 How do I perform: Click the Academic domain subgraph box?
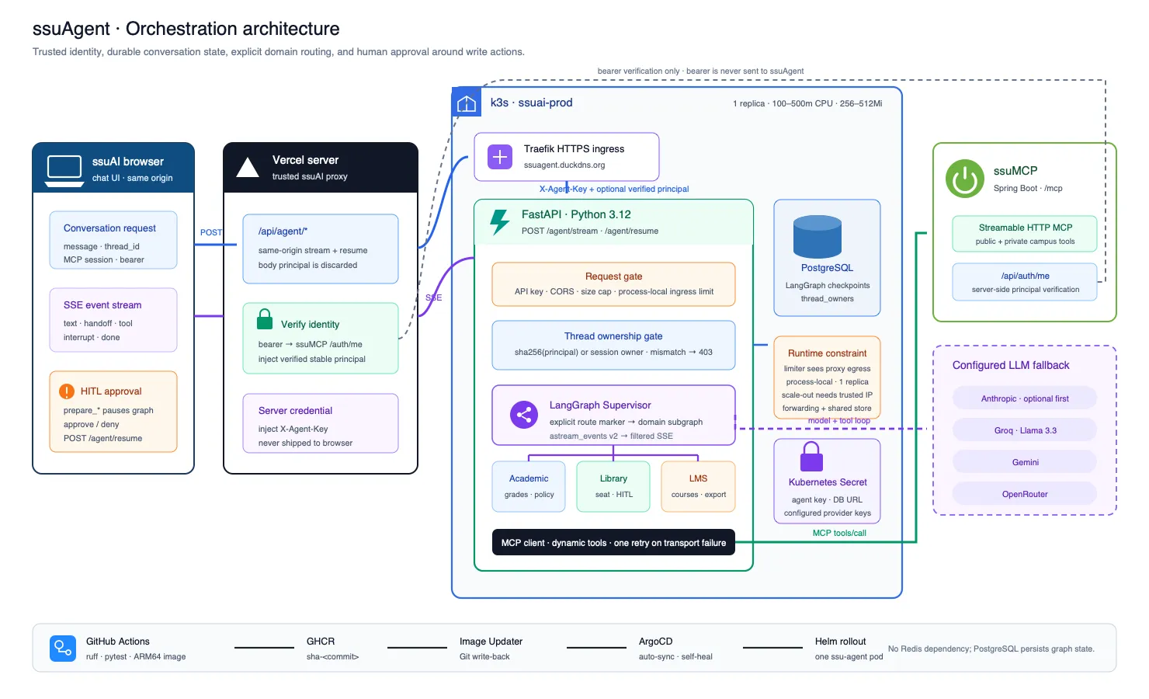tap(529, 487)
